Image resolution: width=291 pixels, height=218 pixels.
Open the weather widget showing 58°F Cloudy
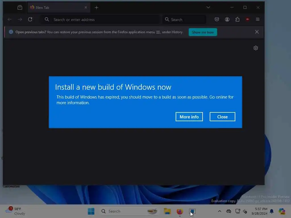(15, 211)
